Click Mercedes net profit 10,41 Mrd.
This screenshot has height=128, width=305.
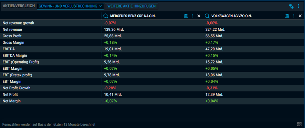click(x=113, y=95)
